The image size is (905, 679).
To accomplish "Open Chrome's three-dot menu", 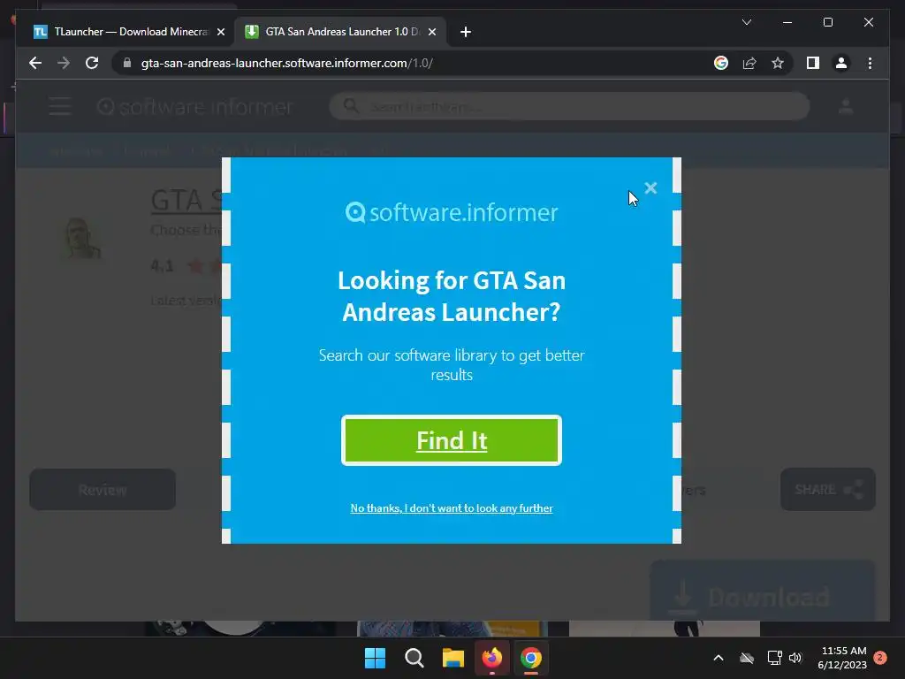I will [x=870, y=63].
